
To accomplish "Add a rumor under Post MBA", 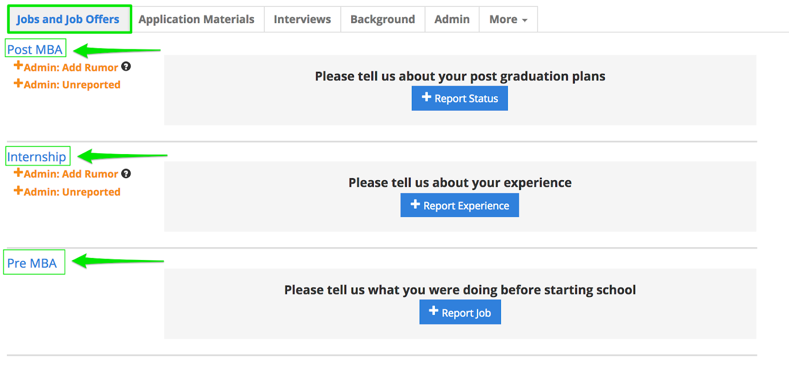I will point(67,67).
